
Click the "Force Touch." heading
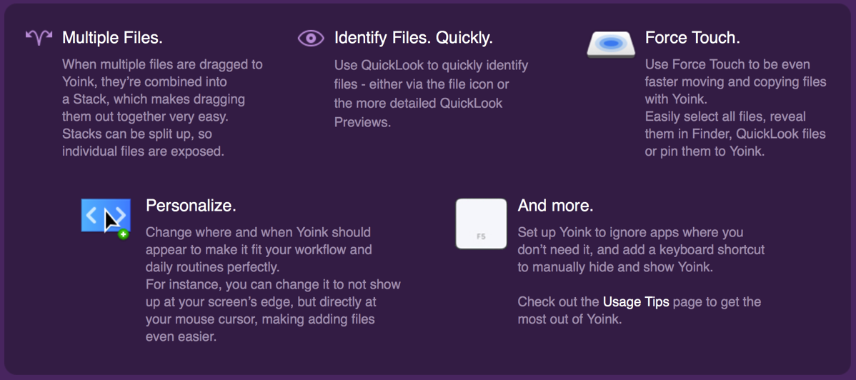693,38
